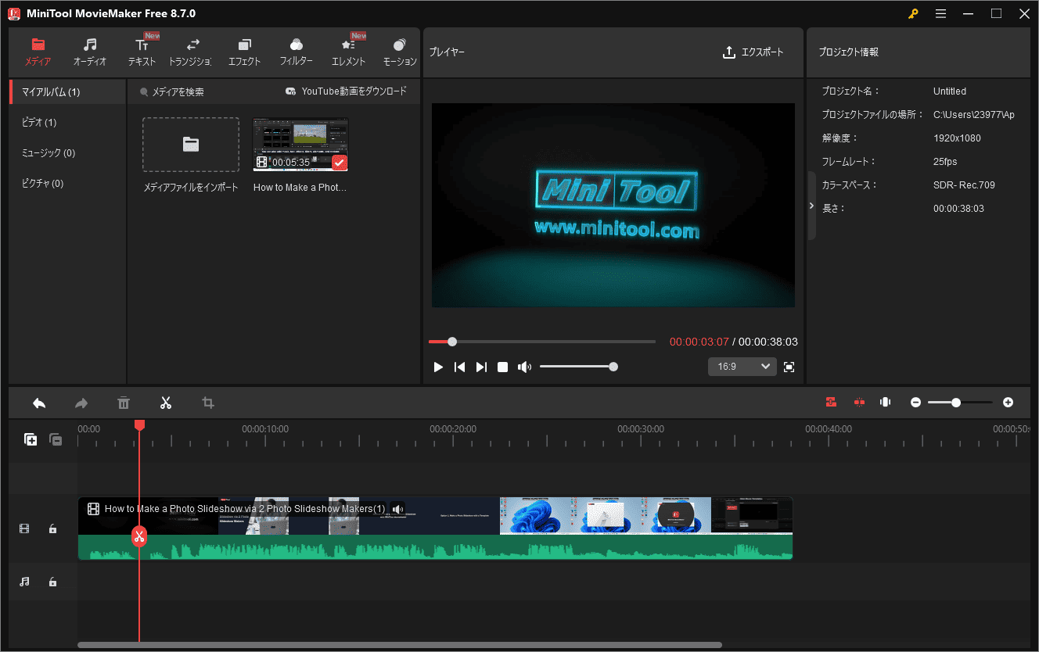Click the red scissors on playhead
1039x652 pixels.
click(x=139, y=536)
